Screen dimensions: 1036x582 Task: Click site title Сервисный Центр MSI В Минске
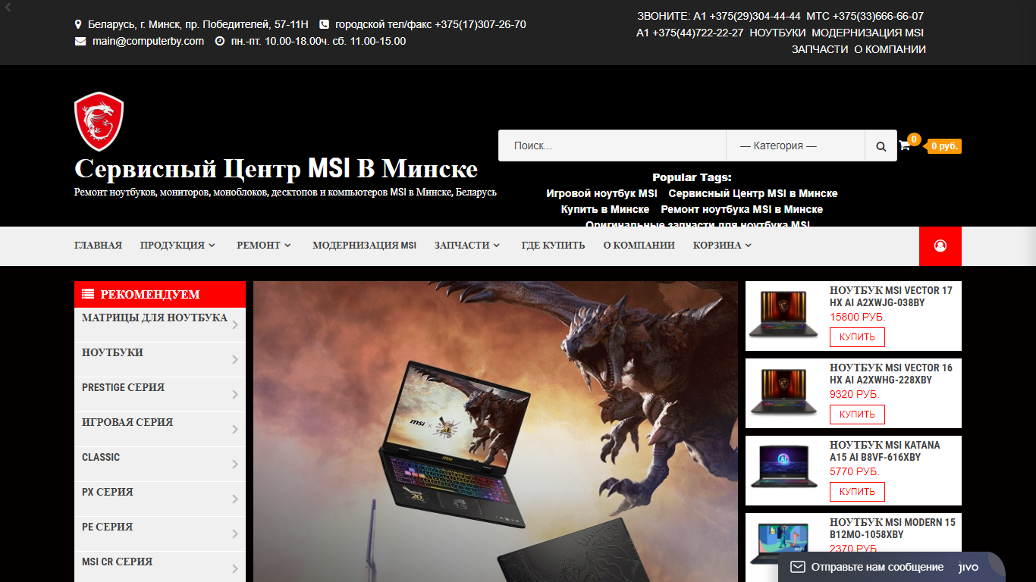tap(276, 168)
